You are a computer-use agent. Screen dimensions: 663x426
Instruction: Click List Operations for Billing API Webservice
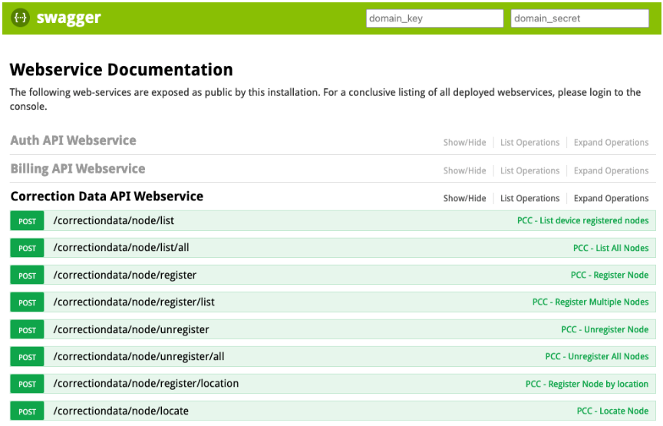pyautogui.click(x=529, y=170)
